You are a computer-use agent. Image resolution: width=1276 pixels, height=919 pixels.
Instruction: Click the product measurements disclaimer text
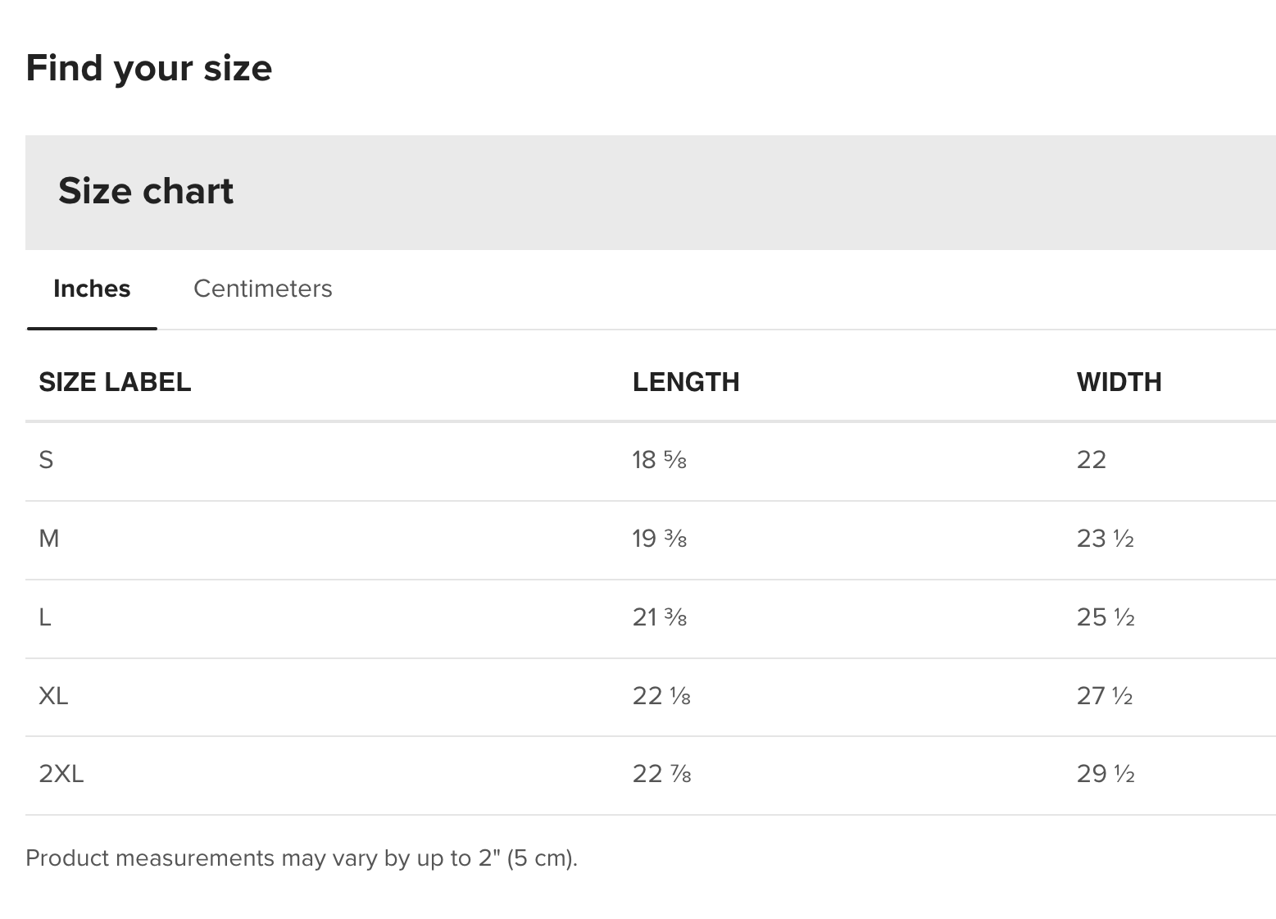click(302, 858)
